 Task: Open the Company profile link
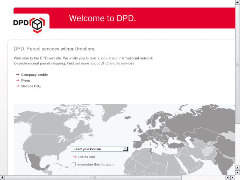[34, 75]
